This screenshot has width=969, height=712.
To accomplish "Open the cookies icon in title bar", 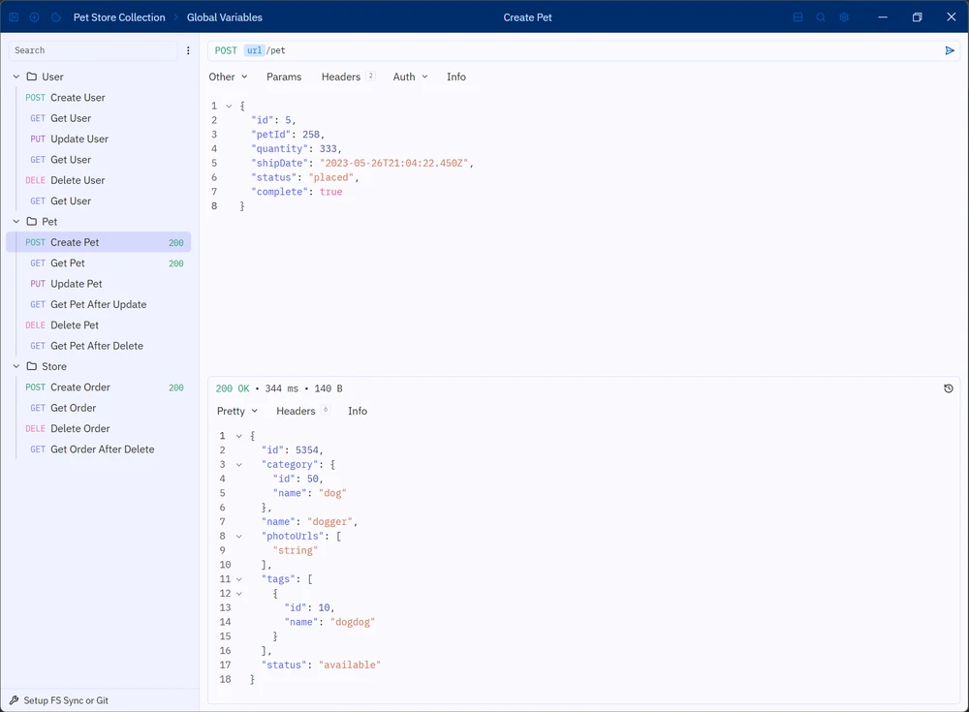I will (55, 17).
